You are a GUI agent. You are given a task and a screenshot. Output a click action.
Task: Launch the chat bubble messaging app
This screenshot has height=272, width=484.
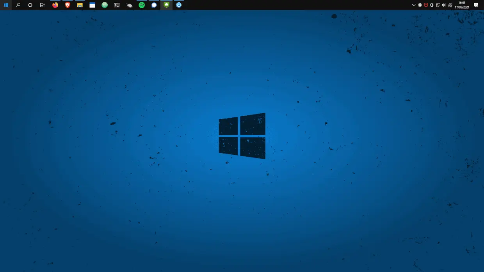coord(154,5)
